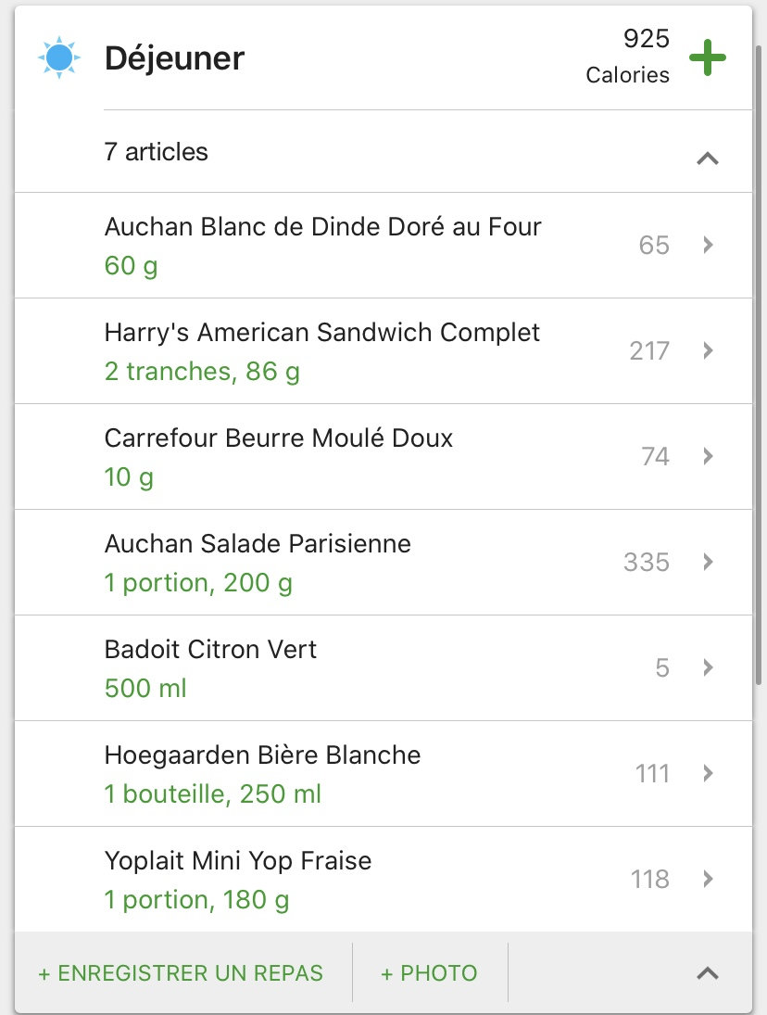Open Harry's American Sandwich details arrow

point(708,350)
